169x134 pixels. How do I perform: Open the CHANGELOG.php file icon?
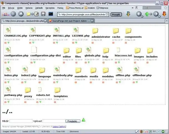[8, 30]
